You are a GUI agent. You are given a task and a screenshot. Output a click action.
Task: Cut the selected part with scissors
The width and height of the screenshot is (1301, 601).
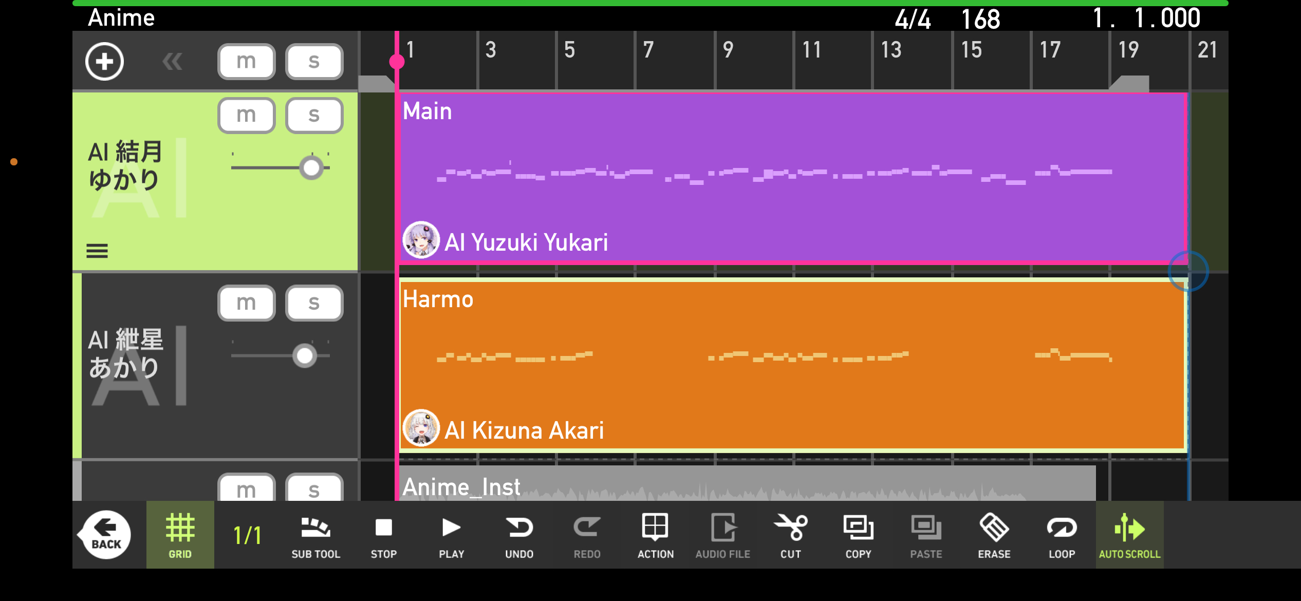pyautogui.click(x=790, y=536)
